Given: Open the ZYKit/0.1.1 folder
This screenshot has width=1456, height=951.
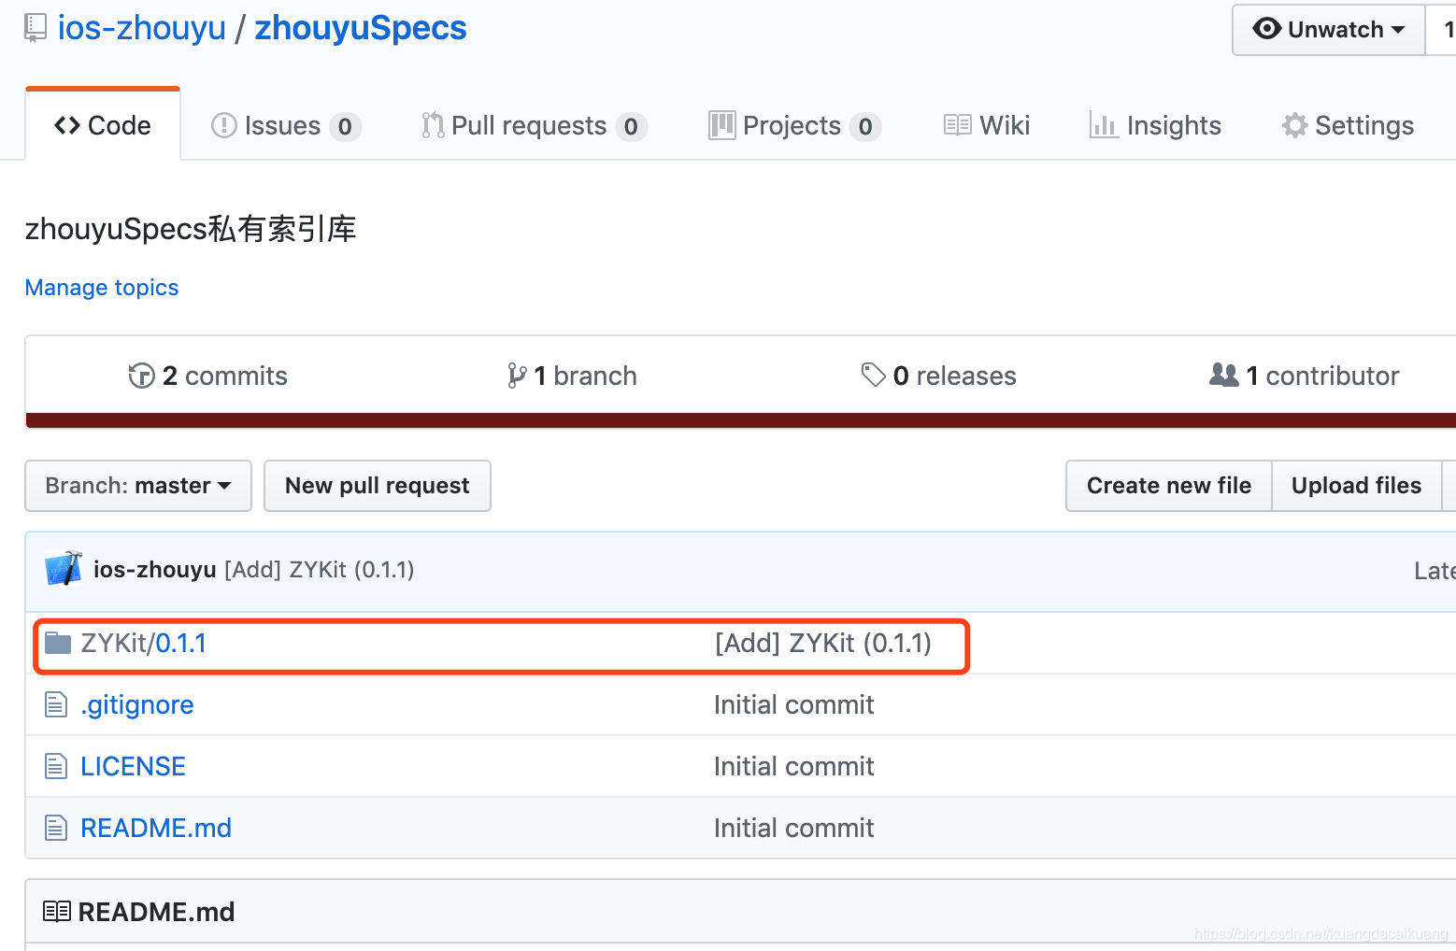Looking at the screenshot, I should click(x=144, y=644).
